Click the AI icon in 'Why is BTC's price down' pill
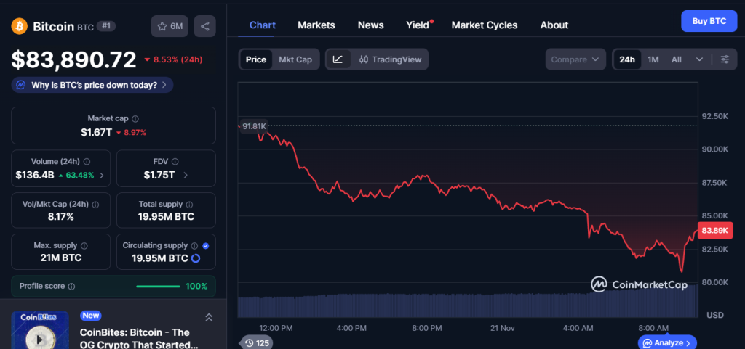 click(x=20, y=85)
